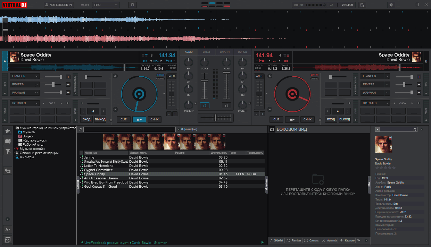
Task: Switch to the Видео mixer tab
Action: [x=207, y=52]
